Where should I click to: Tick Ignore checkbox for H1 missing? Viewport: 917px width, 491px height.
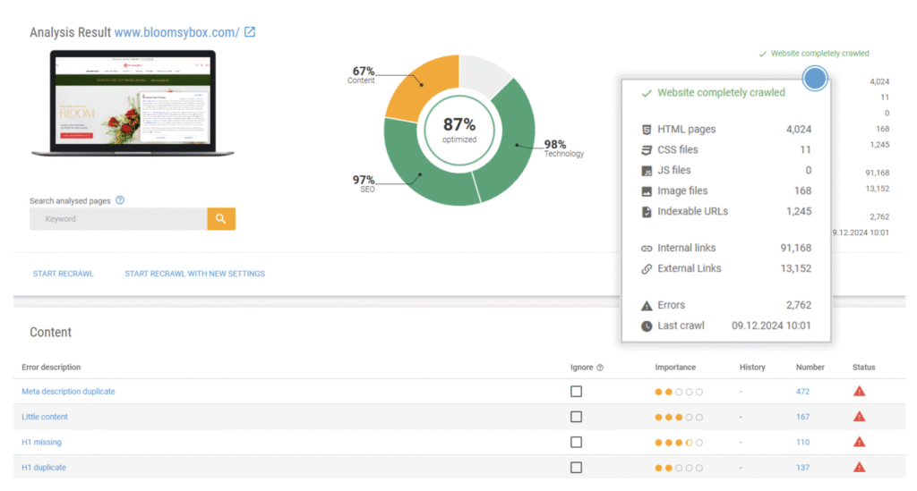pos(576,442)
